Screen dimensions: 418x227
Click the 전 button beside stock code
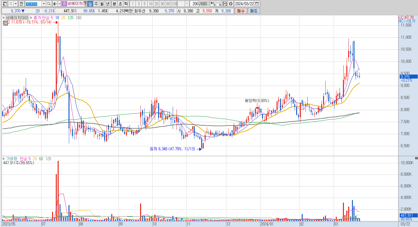21,4
